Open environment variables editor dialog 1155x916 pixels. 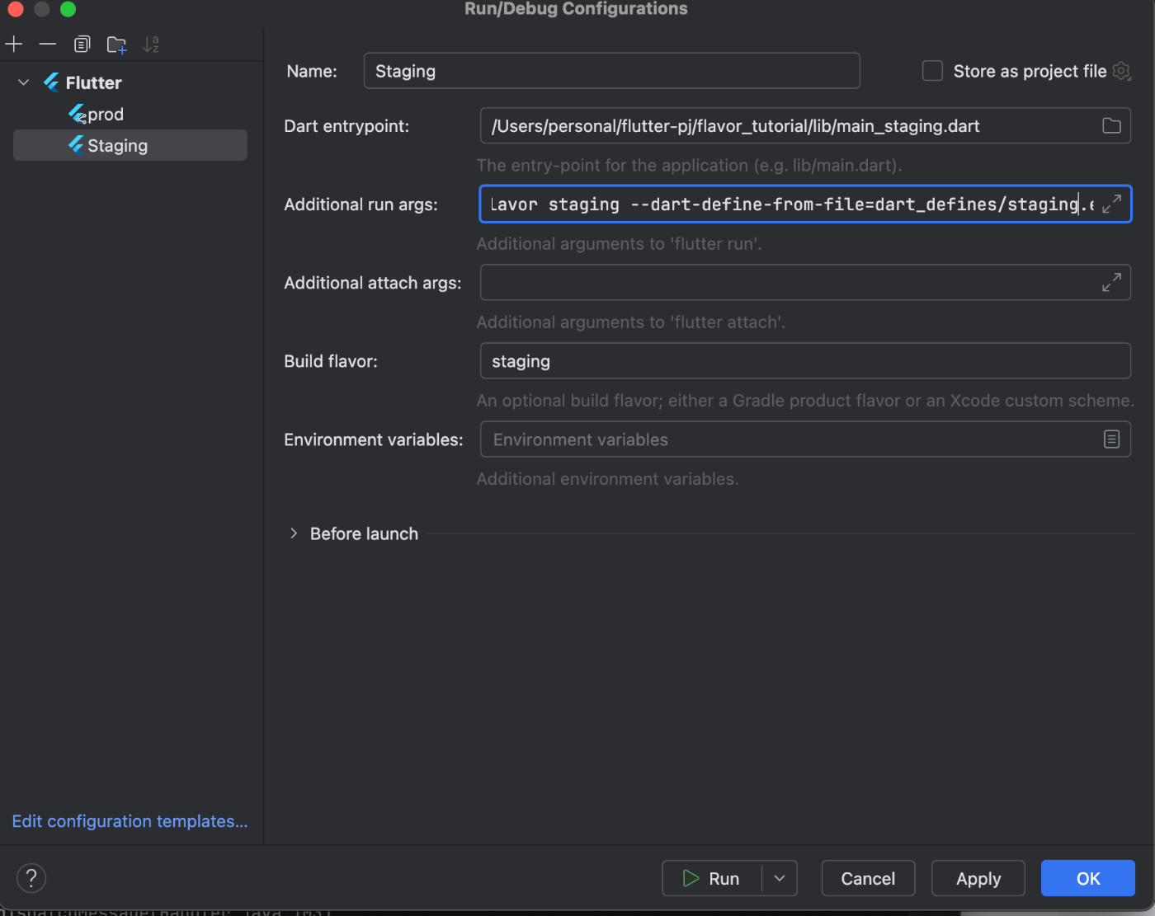[1111, 439]
